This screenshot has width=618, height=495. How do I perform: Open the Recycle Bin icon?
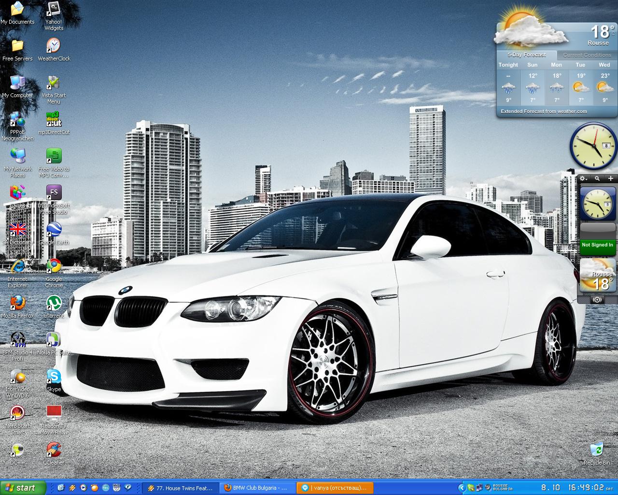pos(597,454)
